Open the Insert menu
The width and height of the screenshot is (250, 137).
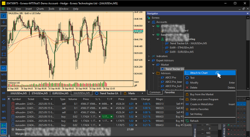29,9
